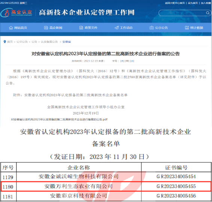Click the search magnifier icon
The height and width of the screenshot is (202, 212).
click(x=207, y=13)
